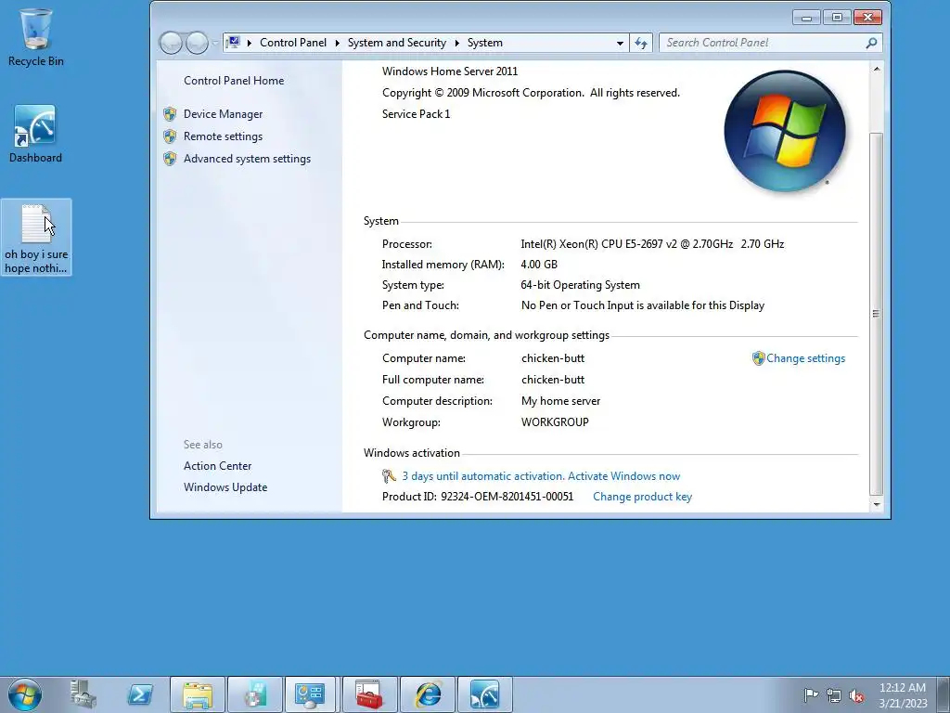Click the Show desktop strip
Screen dimensions: 950x713
pos(944,694)
